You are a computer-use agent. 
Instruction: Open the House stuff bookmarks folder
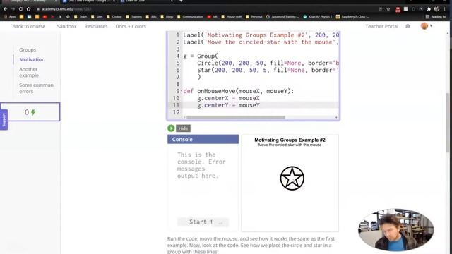click(232, 17)
